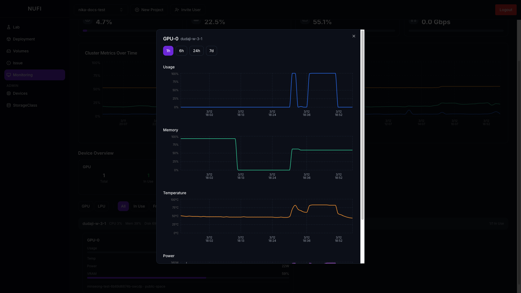Screen dimensions: 521x293
Task: Click the StorageClass database icon
Action: (x=9, y=105)
